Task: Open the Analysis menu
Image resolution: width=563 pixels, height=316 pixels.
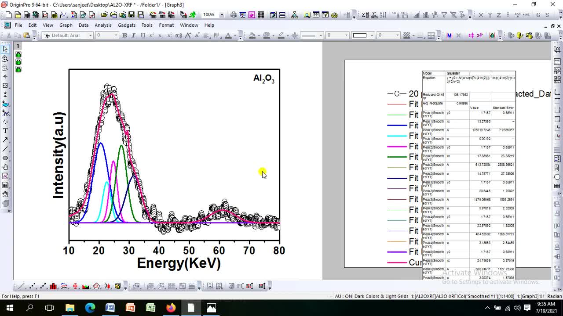Action: coord(103,25)
